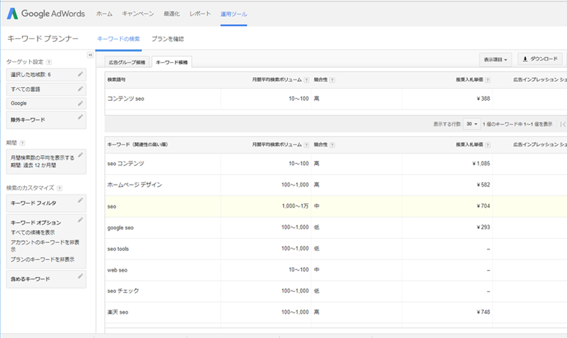Click the アカウントのキーワードを非表示 option text
567x338 pixels.
45,245
